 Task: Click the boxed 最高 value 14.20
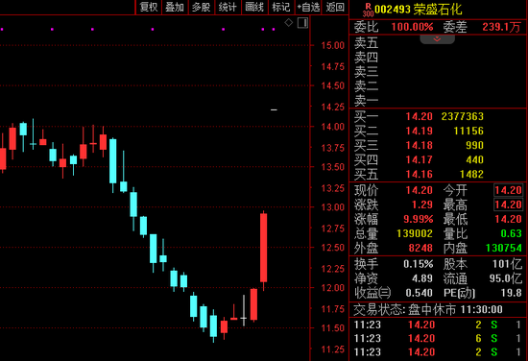[508, 205]
